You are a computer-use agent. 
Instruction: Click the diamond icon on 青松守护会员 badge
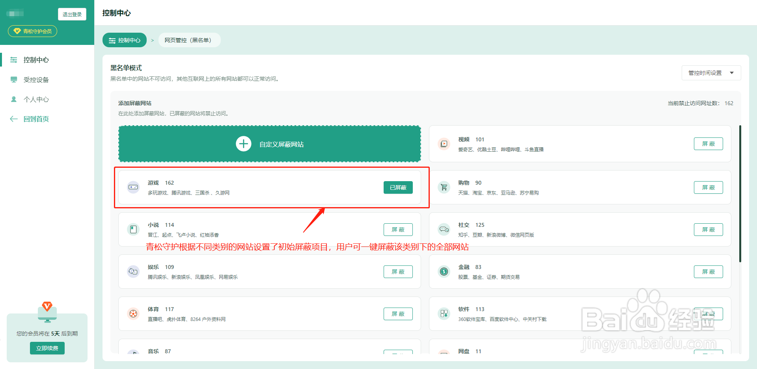[17, 31]
